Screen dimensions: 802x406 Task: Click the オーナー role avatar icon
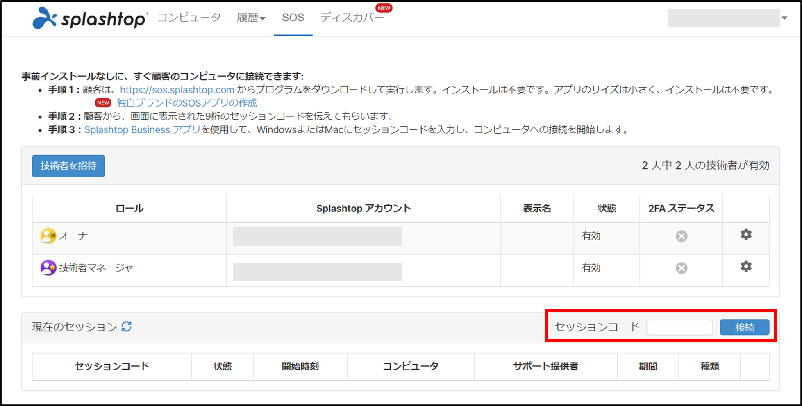[48, 236]
